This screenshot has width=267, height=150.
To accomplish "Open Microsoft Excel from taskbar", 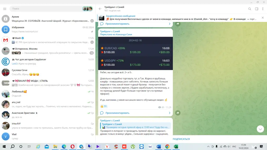I will point(176,147).
